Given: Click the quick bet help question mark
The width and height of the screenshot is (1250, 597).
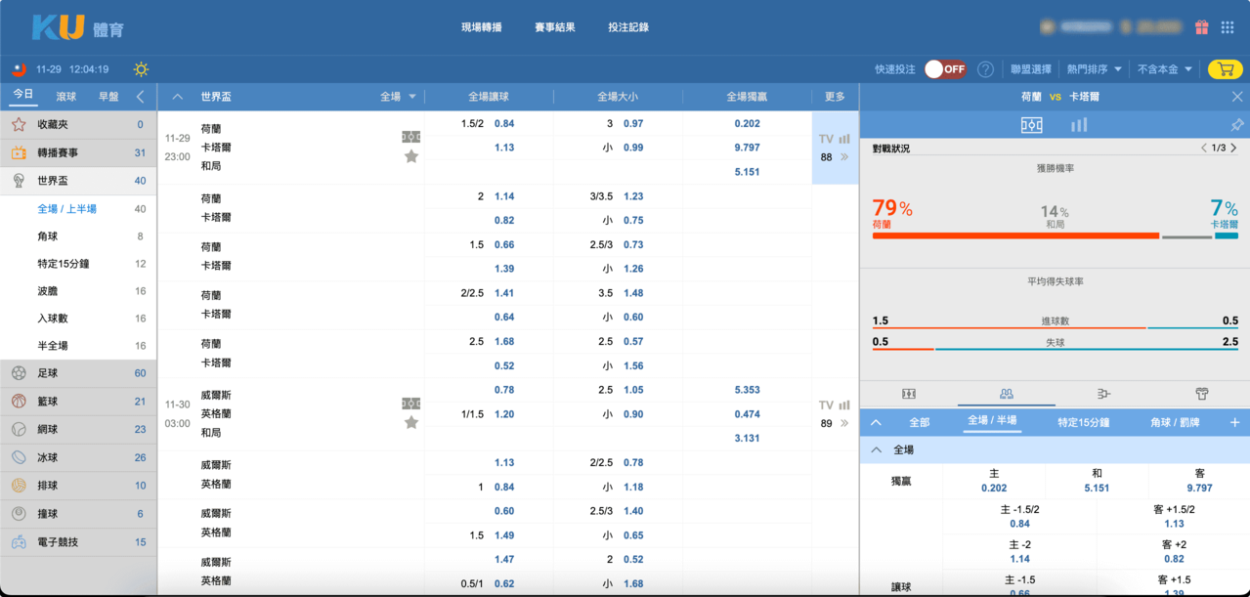Looking at the screenshot, I should 985,69.
